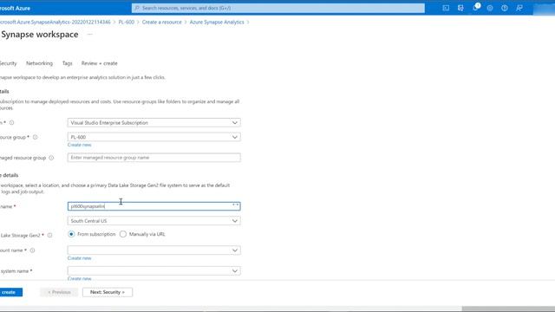Viewport: 555px width, 312px height.
Task: Click the Search resources, services, and docs box
Action: 278,8
